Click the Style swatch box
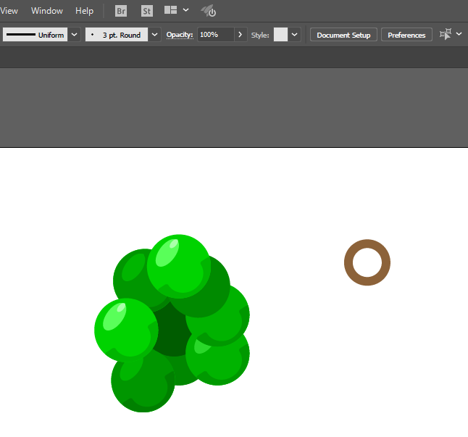Image resolution: width=468 pixels, height=437 pixels. click(280, 35)
